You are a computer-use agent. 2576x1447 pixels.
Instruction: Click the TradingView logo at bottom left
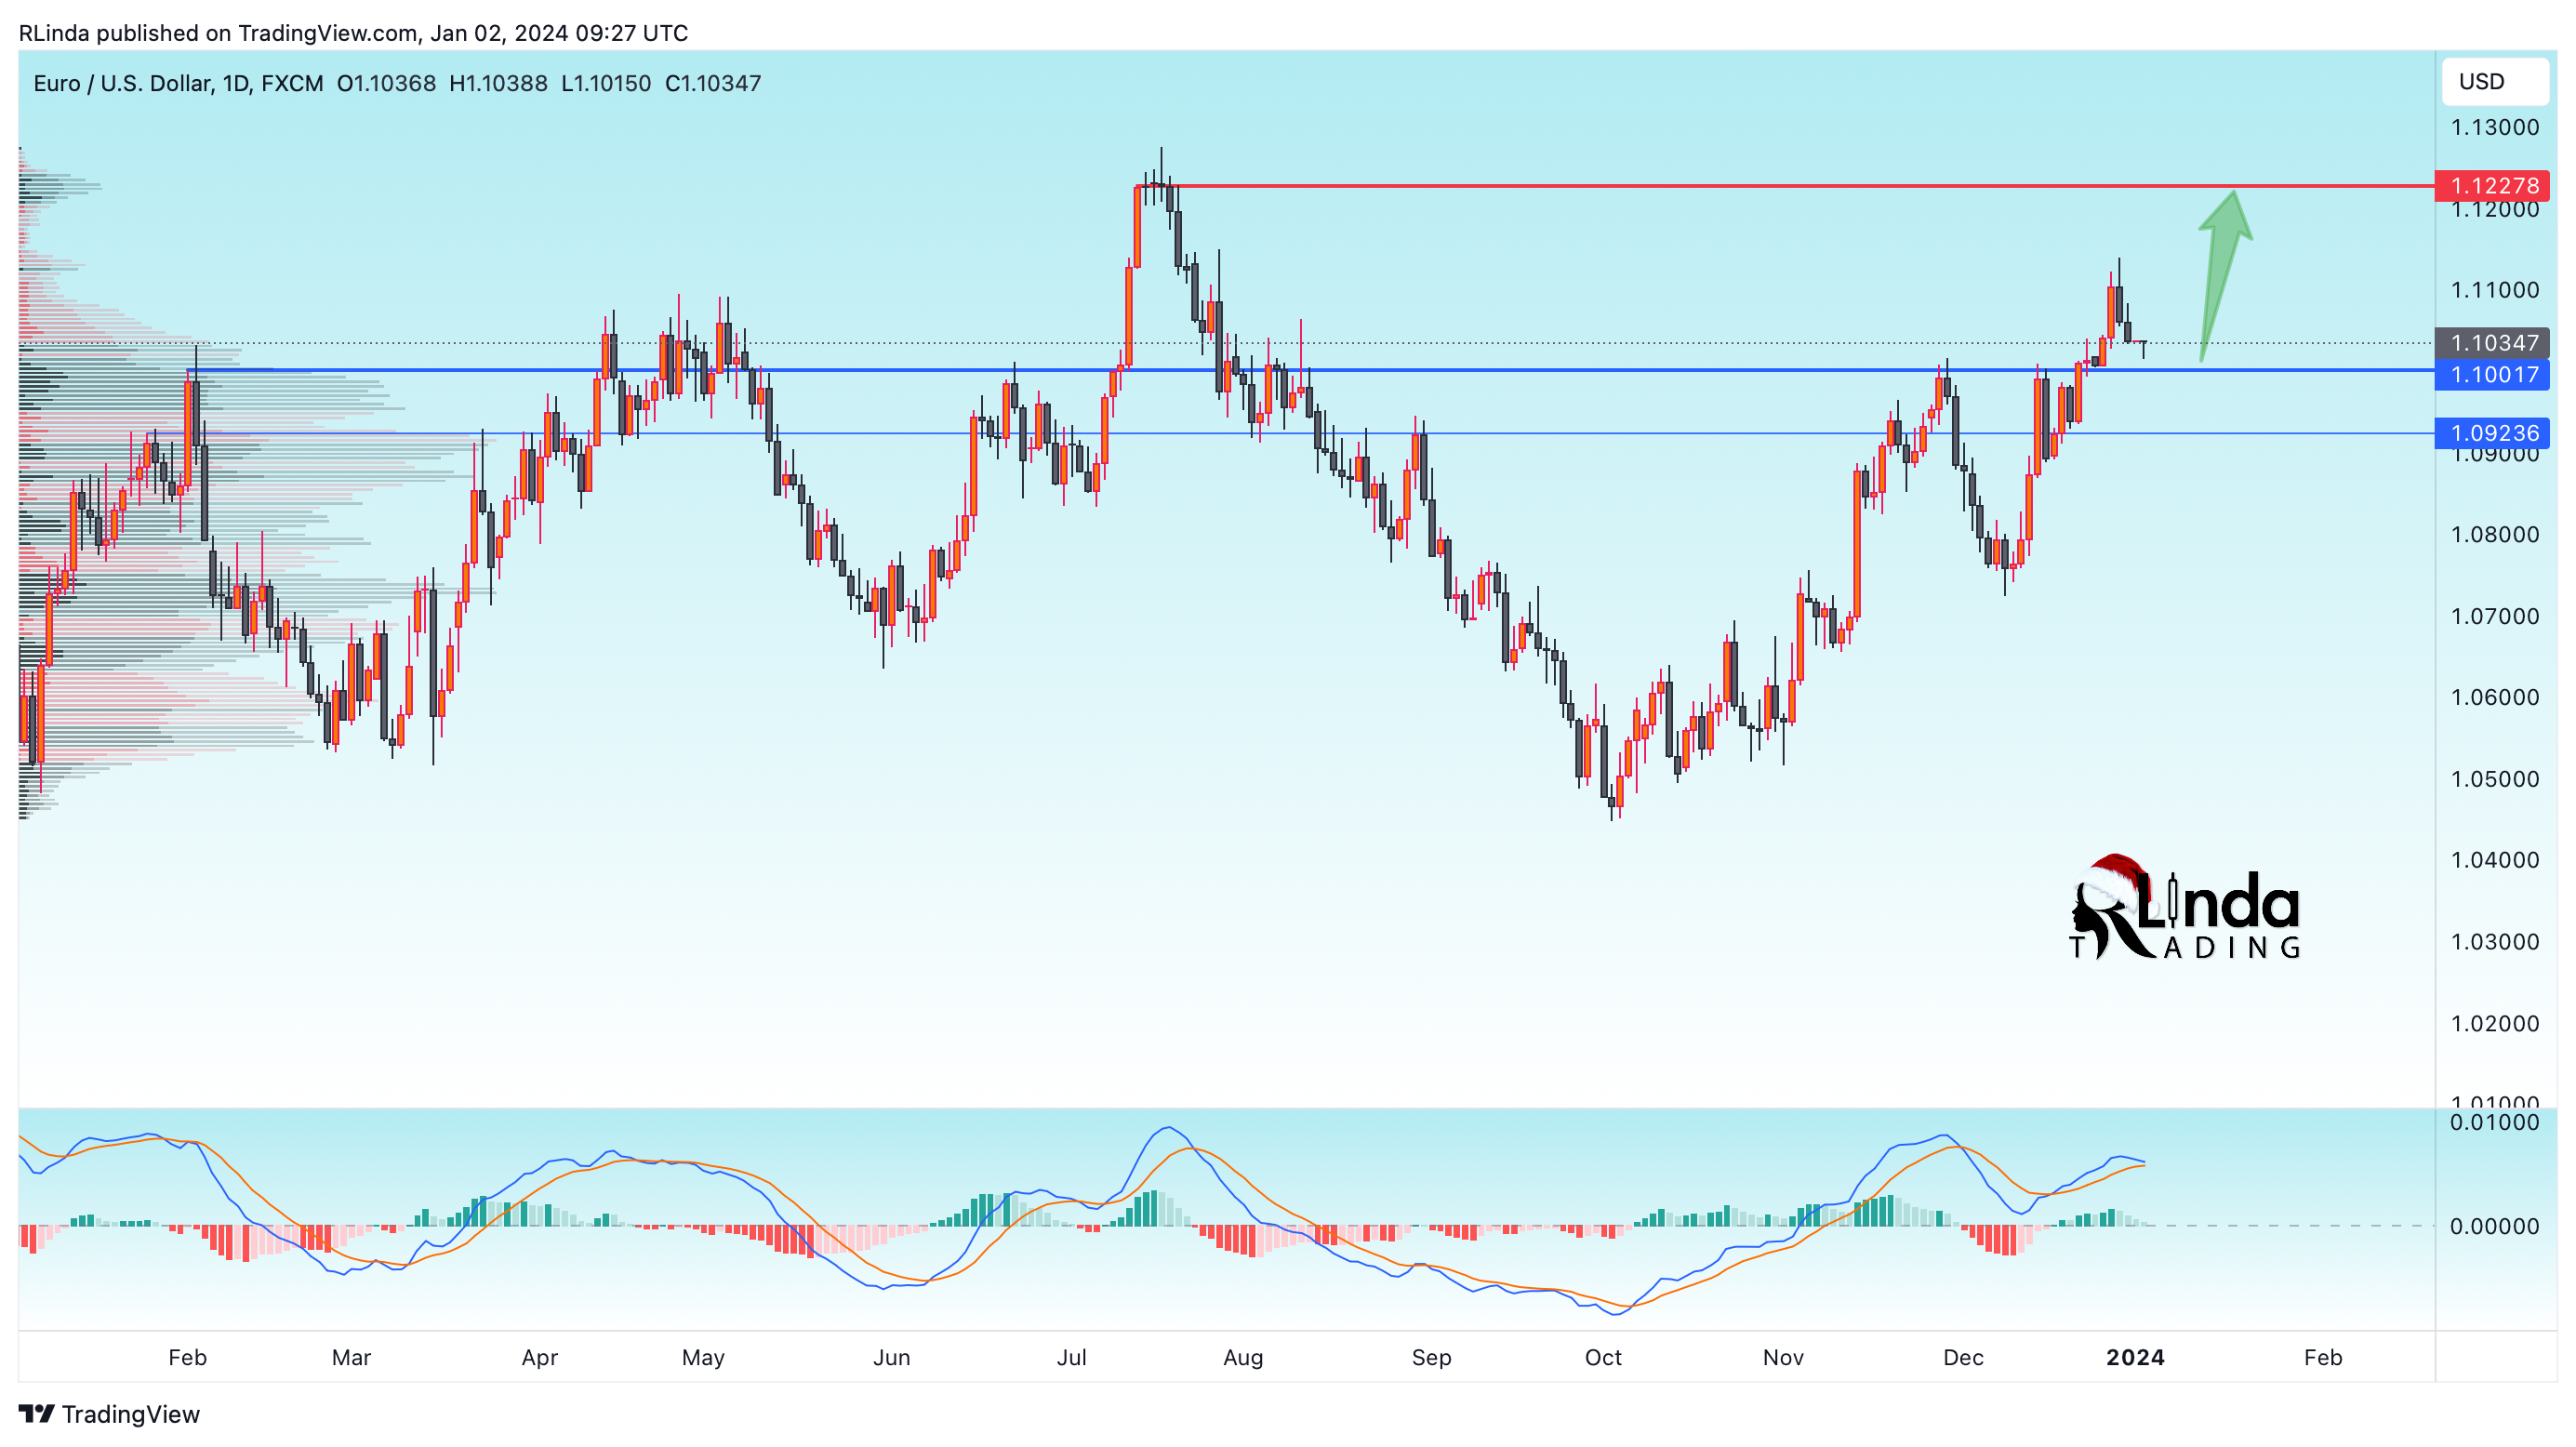tap(109, 1414)
